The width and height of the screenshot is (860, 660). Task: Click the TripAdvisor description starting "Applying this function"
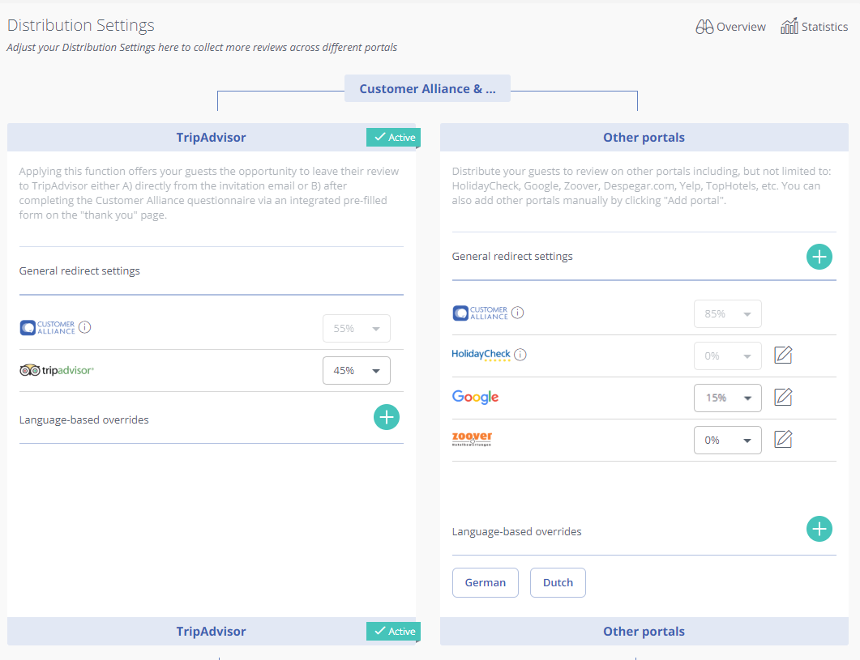click(209, 193)
